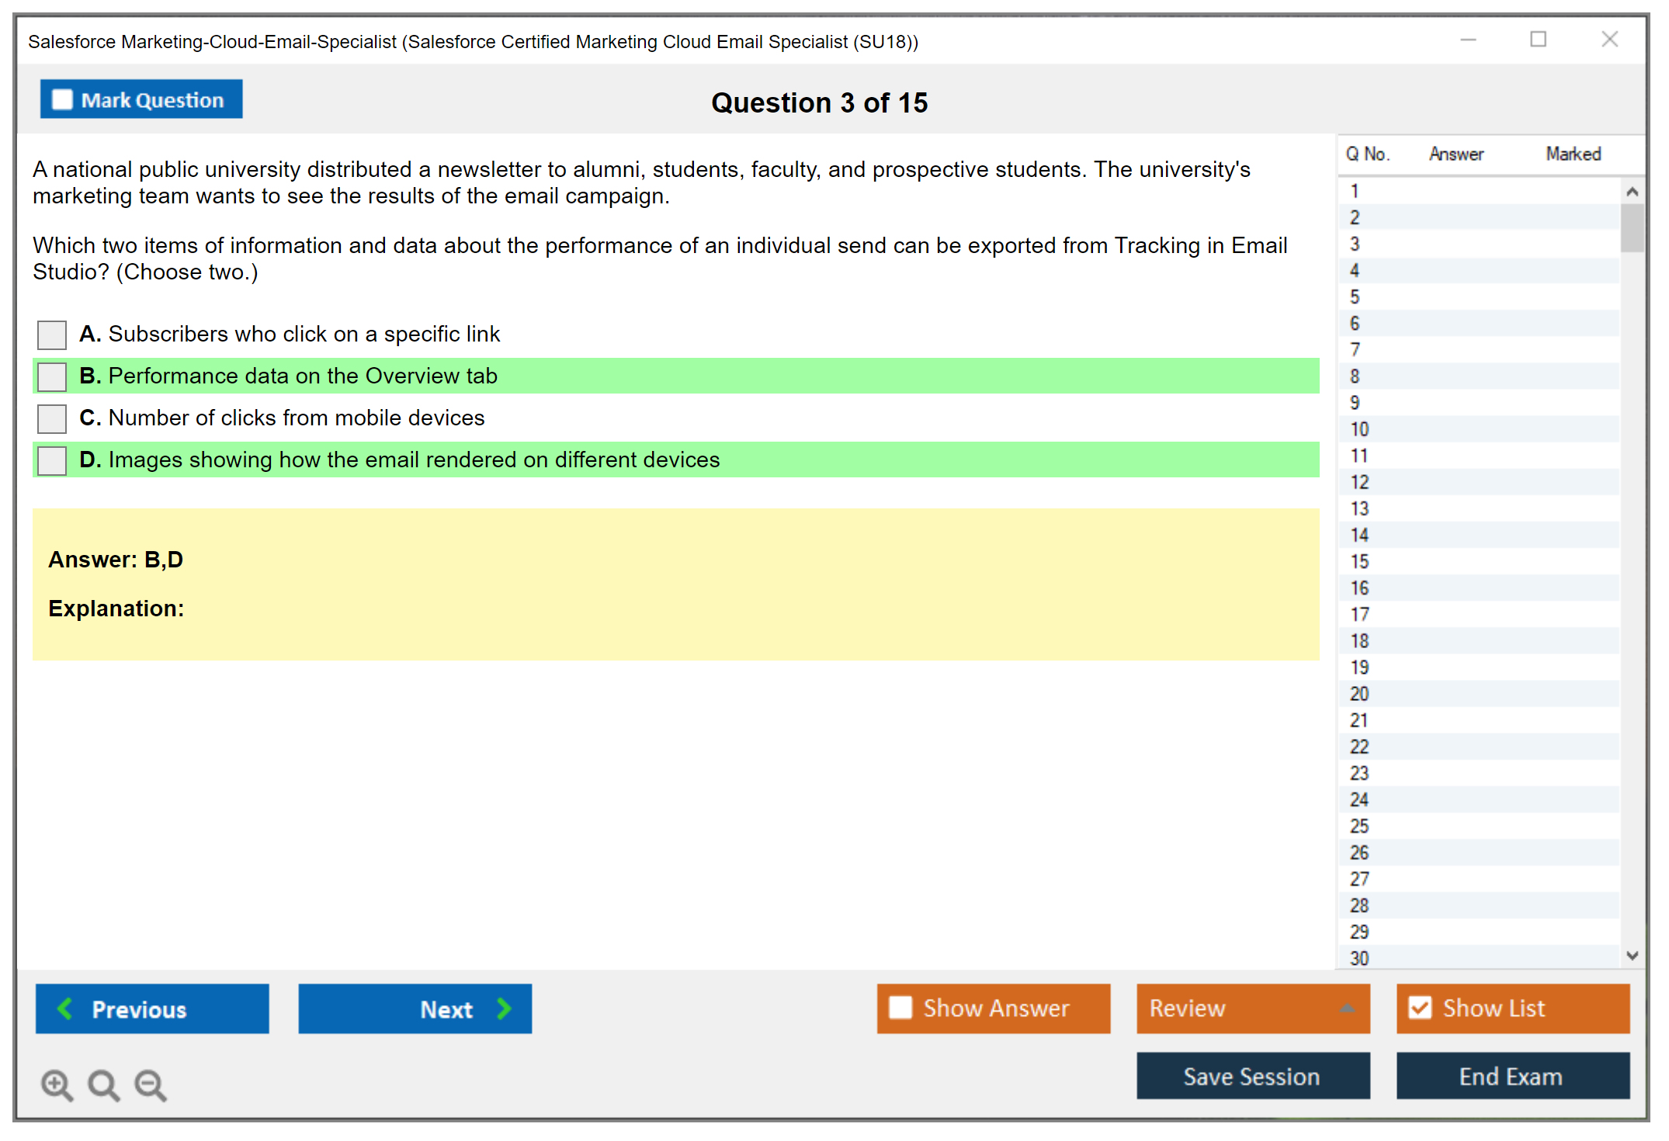
Task: Expand the Review dropdown menu
Action: (x=1347, y=1007)
